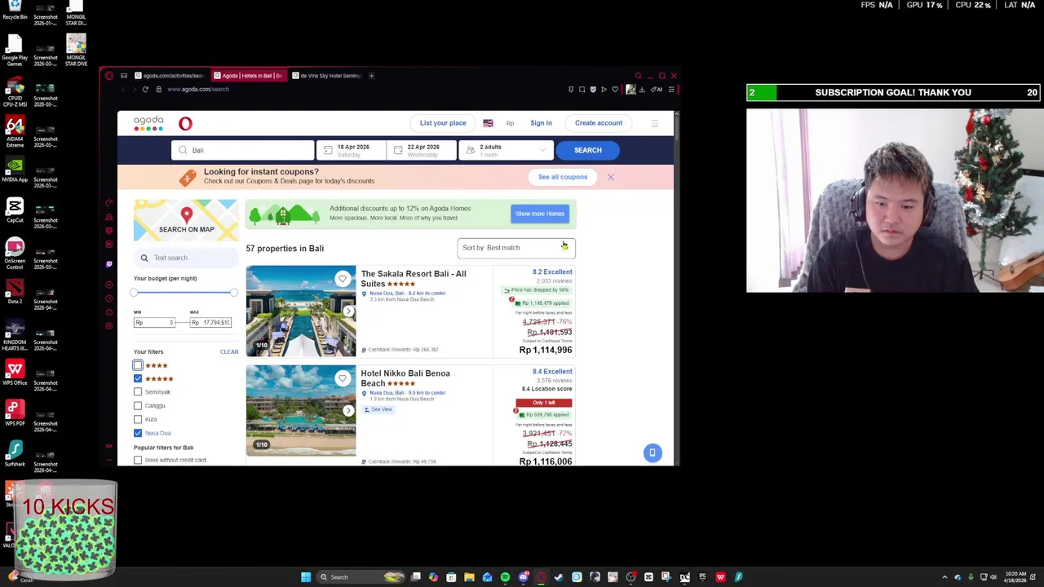Viewport: 1044px width, 587px height.
Task: Open settings gear in the Opera sidebar
Action: [x=108, y=326]
